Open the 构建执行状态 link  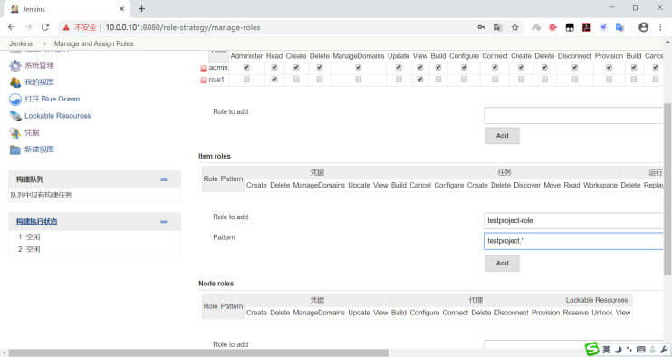tap(37, 222)
